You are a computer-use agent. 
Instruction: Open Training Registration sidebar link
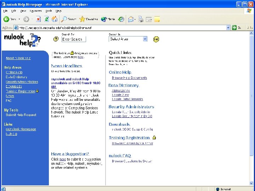[21, 91]
